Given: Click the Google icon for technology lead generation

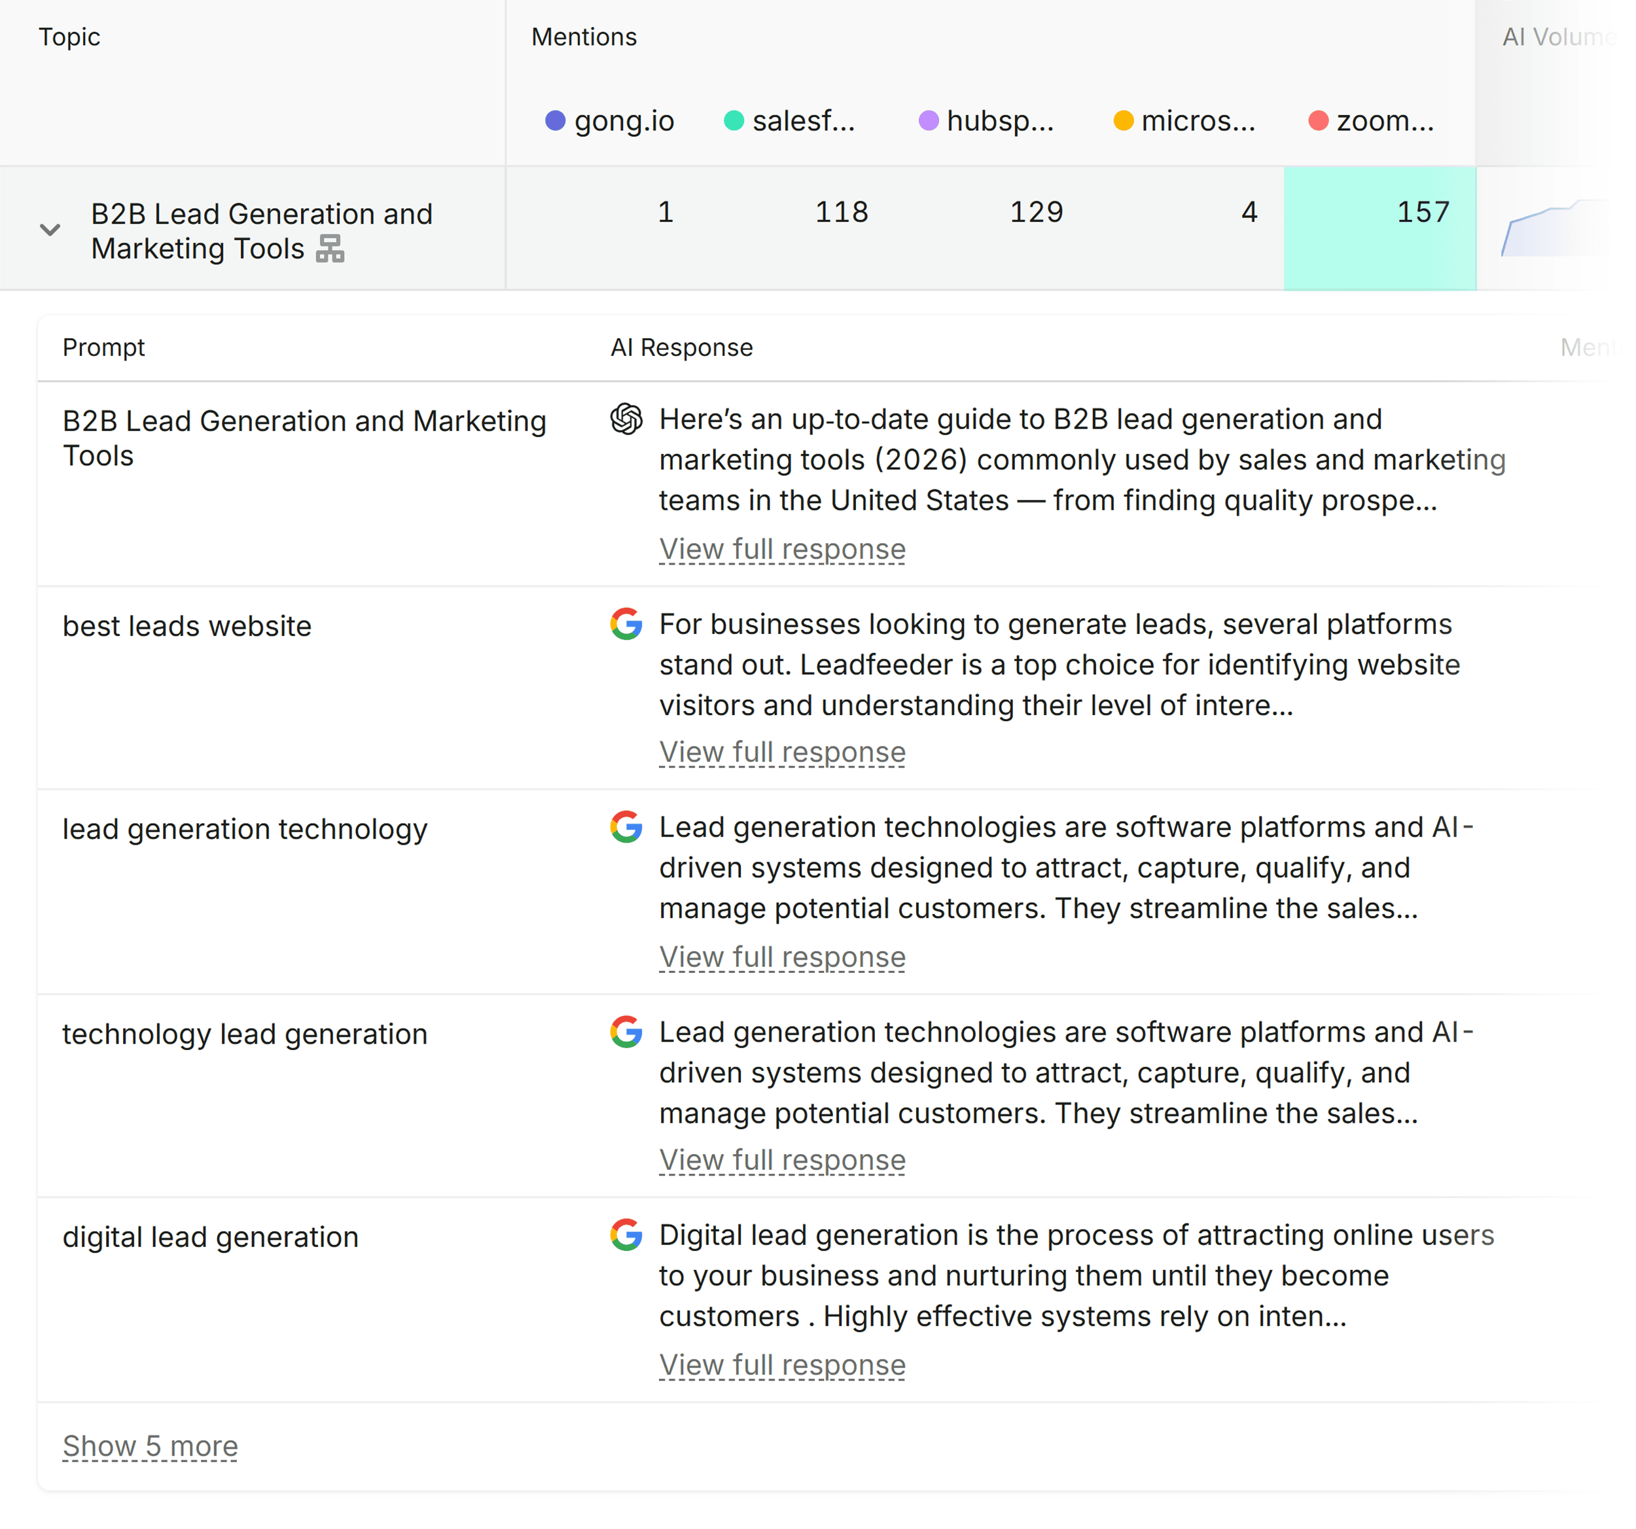Looking at the screenshot, I should click(626, 1032).
